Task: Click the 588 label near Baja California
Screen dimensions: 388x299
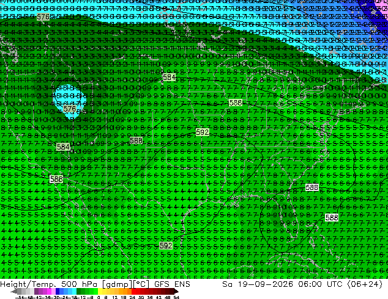Action: pyautogui.click(x=56, y=179)
